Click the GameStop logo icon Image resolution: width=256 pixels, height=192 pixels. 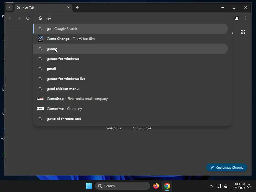(x=40, y=98)
